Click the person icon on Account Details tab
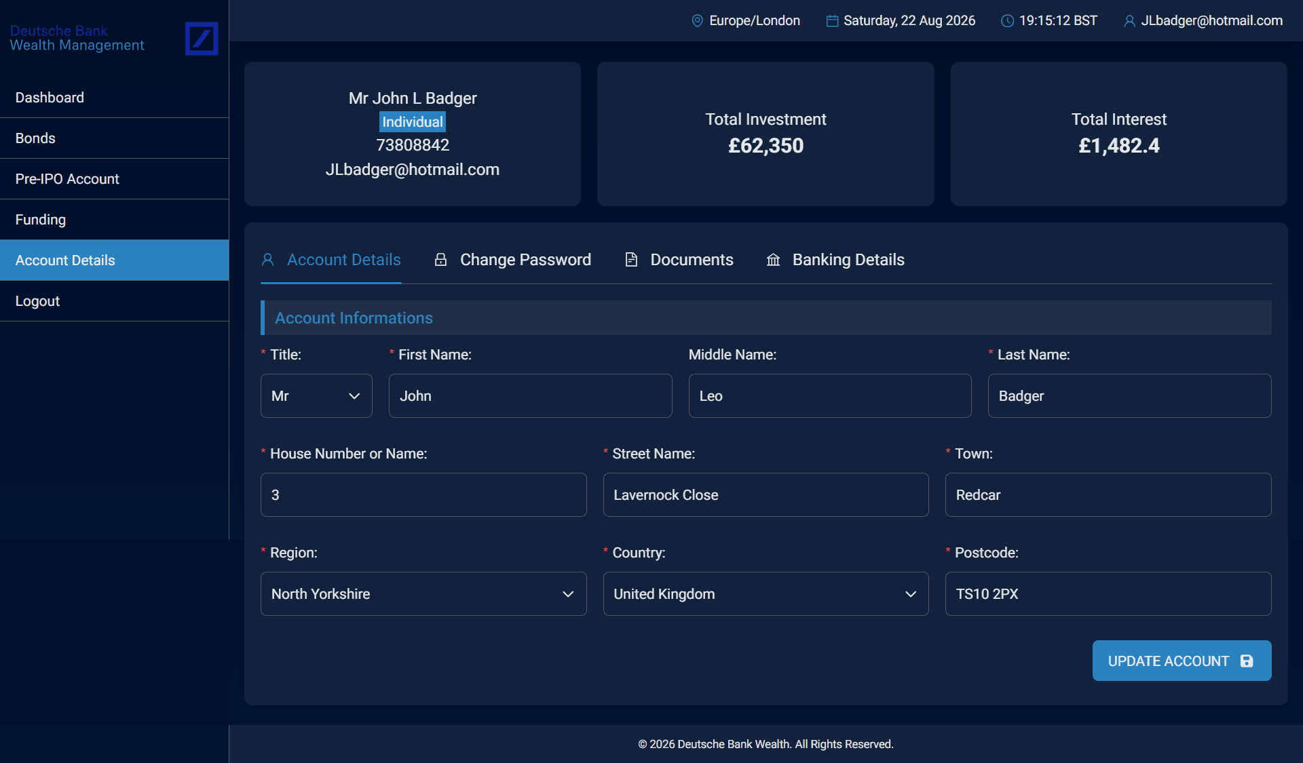Screen dimensions: 1303x763 pyautogui.click(x=268, y=260)
